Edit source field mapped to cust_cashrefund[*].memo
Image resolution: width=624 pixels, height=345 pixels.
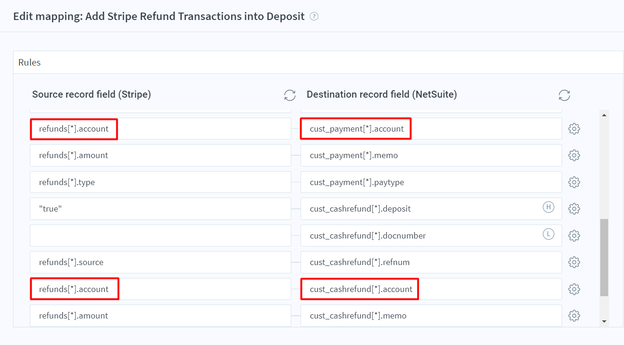coord(161,316)
